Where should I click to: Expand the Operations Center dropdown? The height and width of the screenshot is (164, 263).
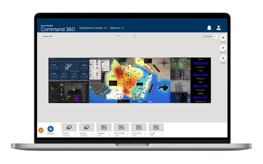[x=93, y=28]
